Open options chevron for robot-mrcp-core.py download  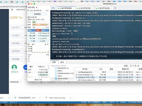click(71, 98)
